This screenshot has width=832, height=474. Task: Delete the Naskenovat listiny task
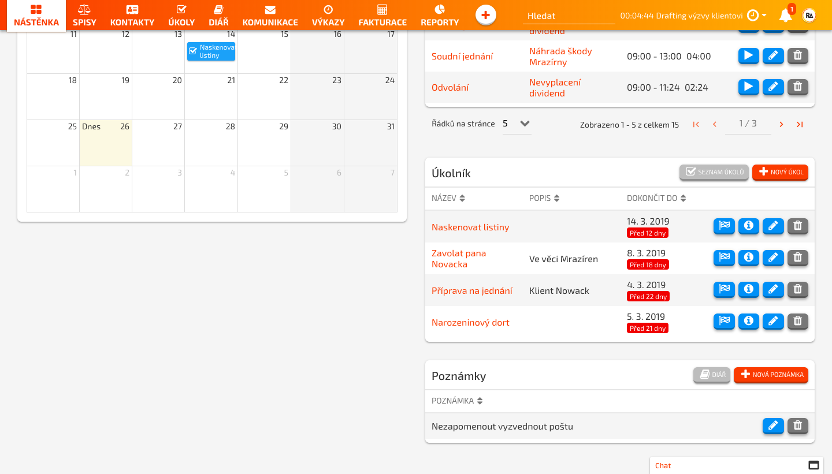(798, 226)
